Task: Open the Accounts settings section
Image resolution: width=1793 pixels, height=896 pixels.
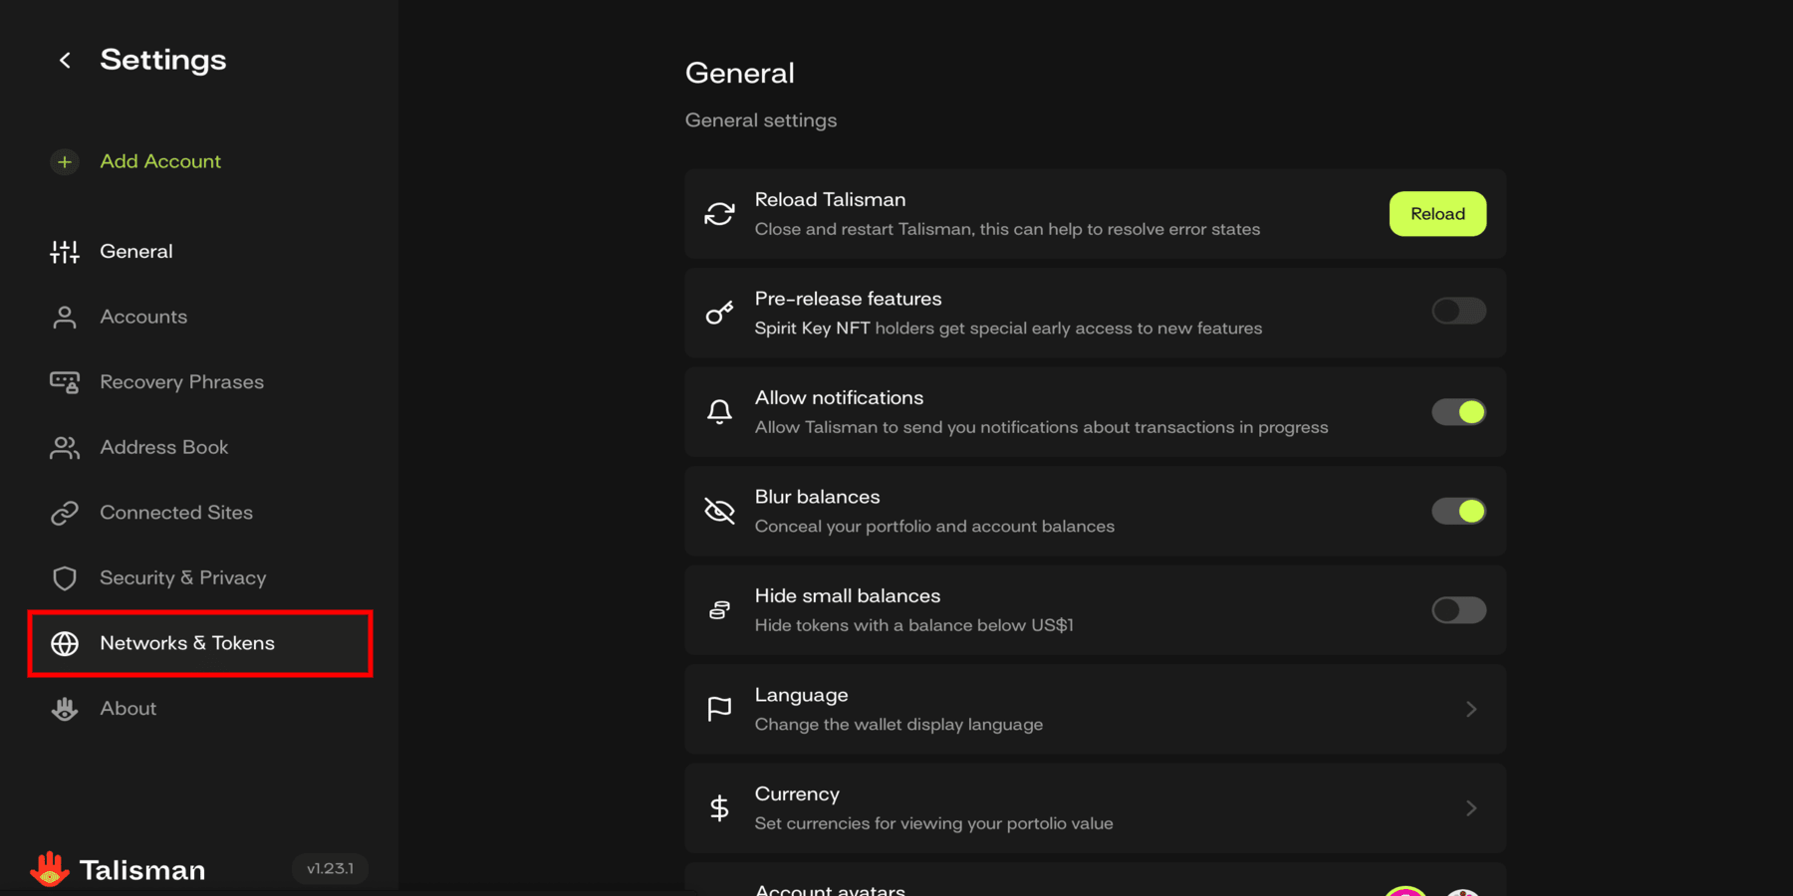Action: coord(143,317)
